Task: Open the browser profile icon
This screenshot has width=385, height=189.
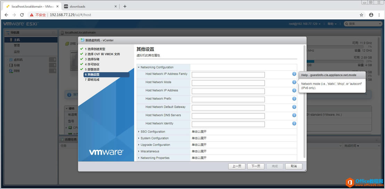Action: point(371,15)
